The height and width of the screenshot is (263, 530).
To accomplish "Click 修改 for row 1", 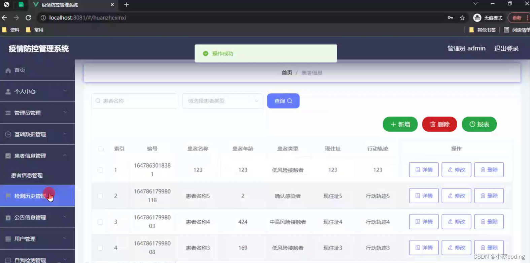I will coord(456,170).
